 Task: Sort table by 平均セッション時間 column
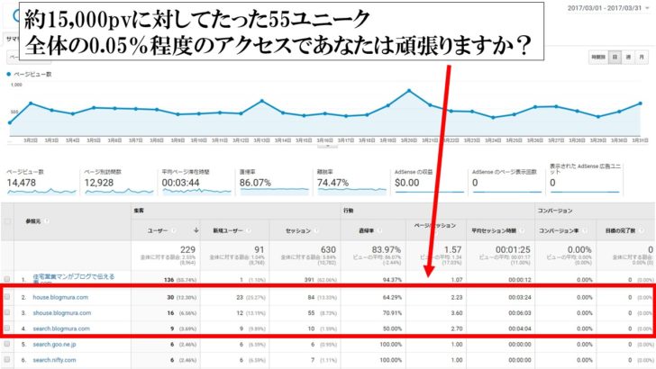coord(494,230)
